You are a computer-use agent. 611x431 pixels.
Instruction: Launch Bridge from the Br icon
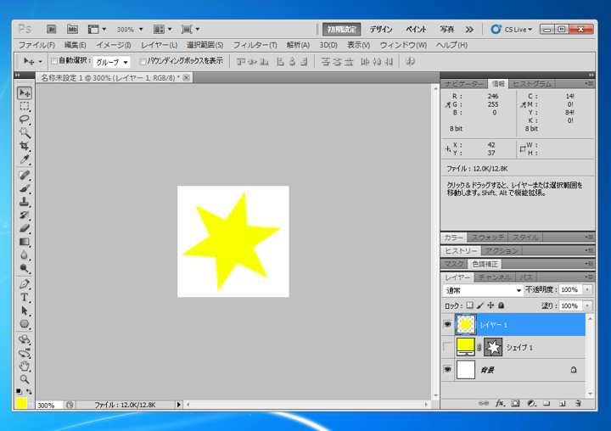53,29
